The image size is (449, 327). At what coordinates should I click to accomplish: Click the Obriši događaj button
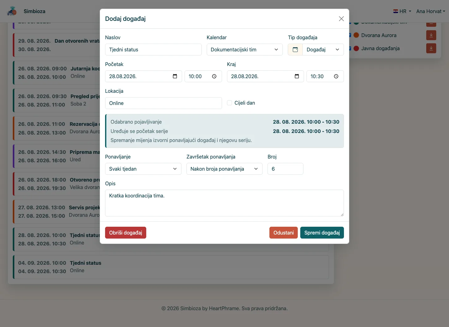[x=126, y=233]
